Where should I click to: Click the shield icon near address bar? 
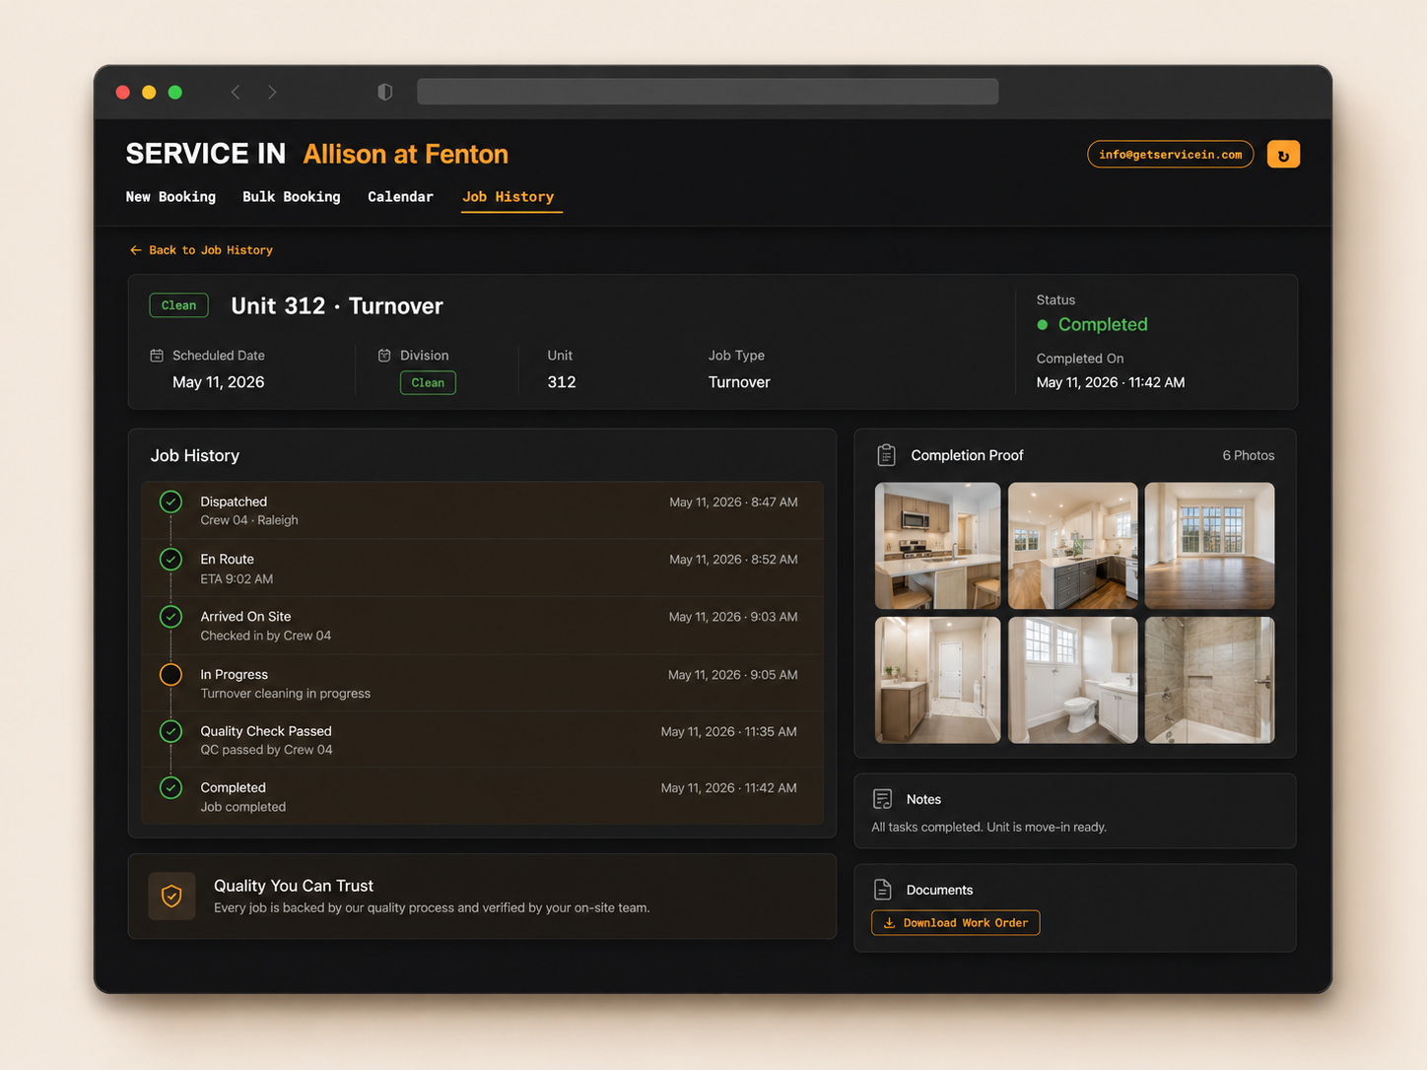click(385, 92)
